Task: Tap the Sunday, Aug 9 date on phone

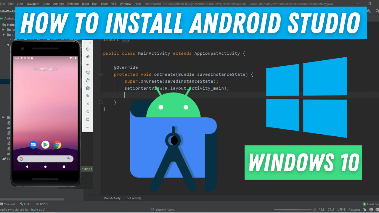Action: (45, 69)
